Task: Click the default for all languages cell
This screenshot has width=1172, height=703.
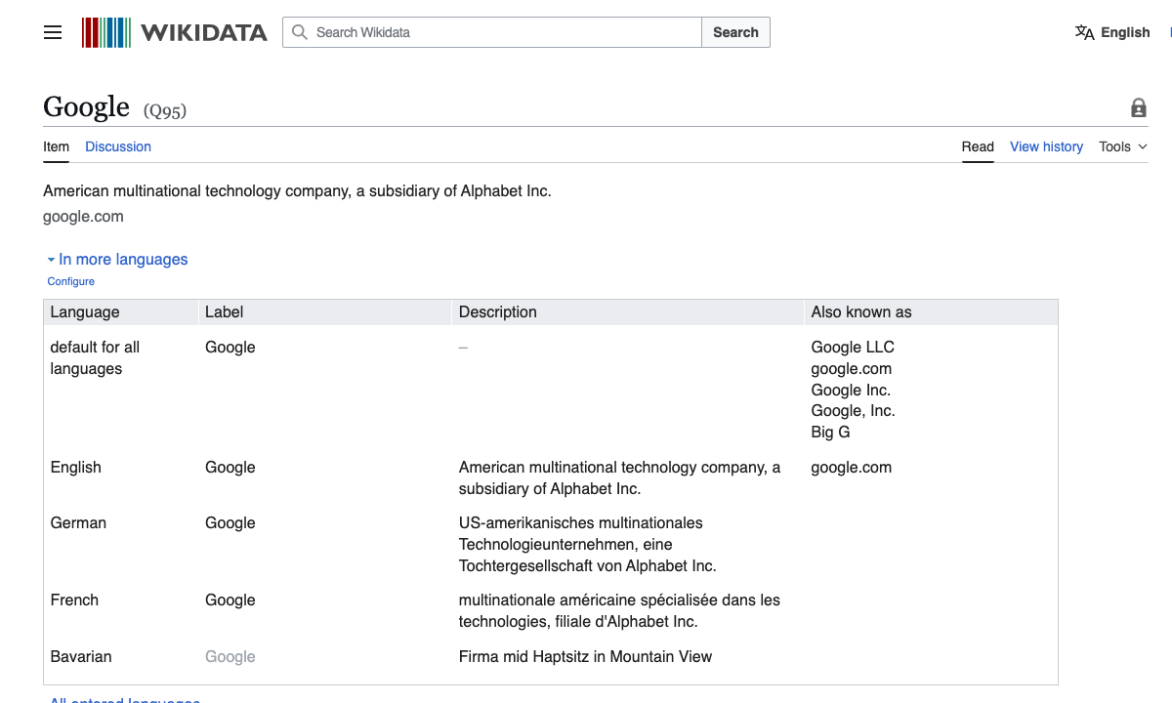Action: pyautogui.click(x=95, y=358)
